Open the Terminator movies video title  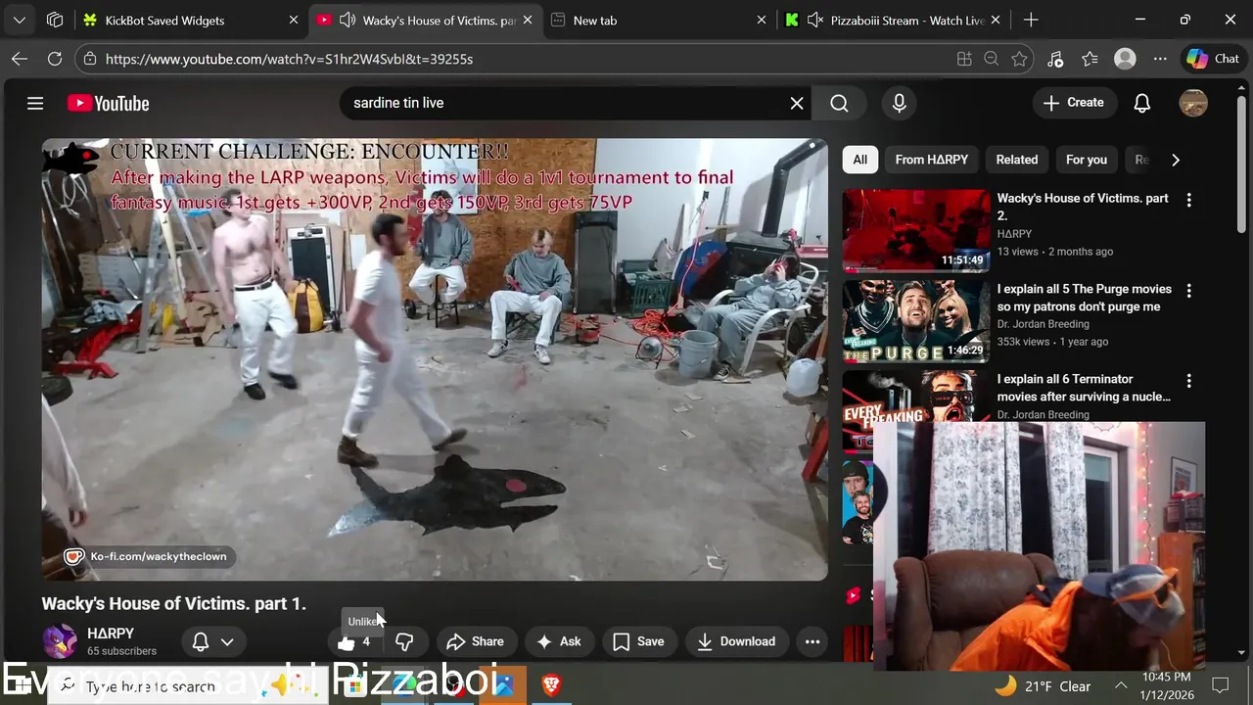1084,388
